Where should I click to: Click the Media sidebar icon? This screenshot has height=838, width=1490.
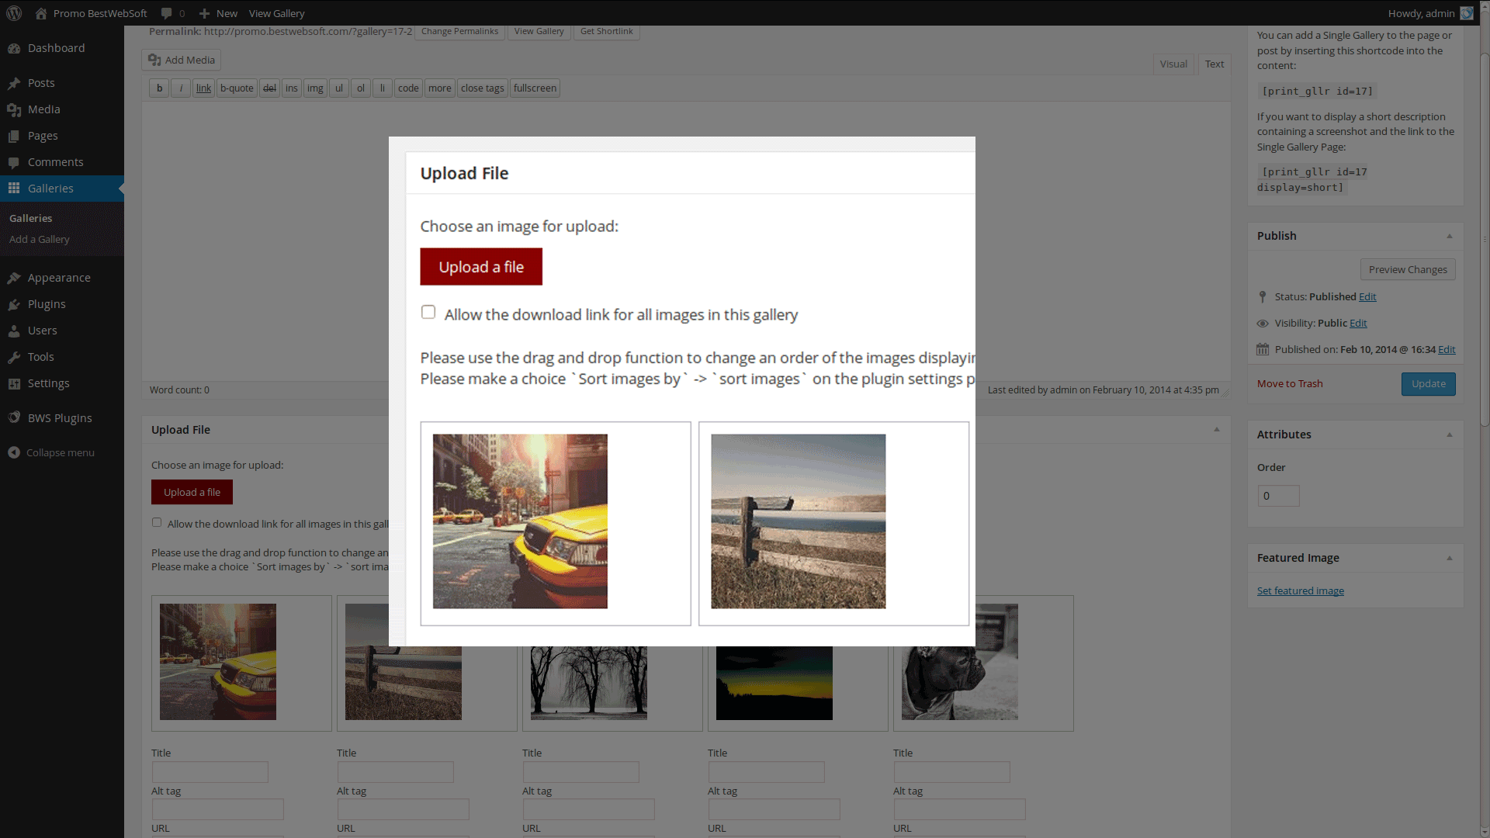point(14,109)
